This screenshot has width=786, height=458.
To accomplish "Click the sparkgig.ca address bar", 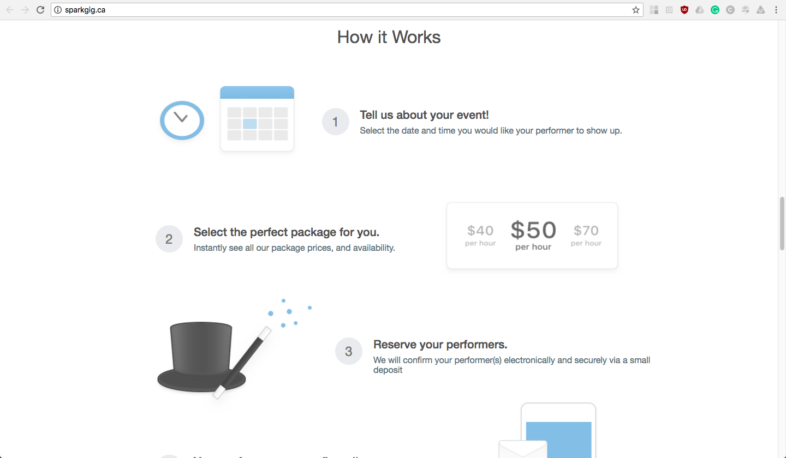I will click(x=347, y=10).
